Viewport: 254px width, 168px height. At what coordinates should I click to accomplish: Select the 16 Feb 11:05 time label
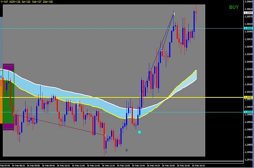pyautogui.click(x=78, y=166)
